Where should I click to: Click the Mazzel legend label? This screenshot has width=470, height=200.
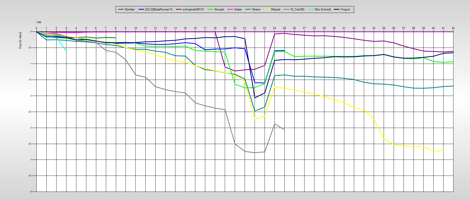[275, 9]
